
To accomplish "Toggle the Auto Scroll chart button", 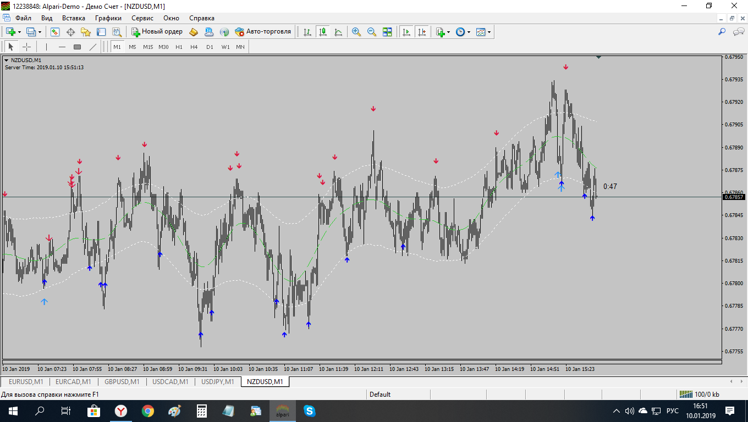I will tap(406, 32).
